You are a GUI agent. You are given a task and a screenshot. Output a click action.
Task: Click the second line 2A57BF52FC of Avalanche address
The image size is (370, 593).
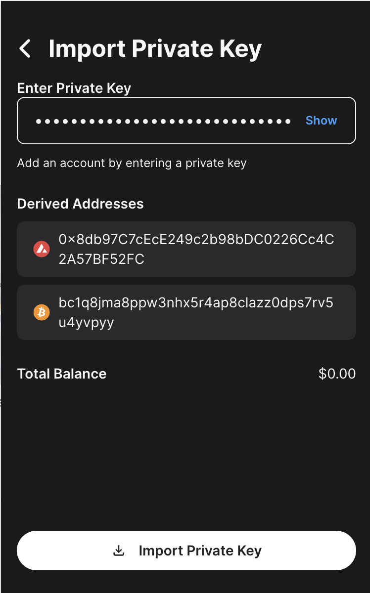point(101,259)
